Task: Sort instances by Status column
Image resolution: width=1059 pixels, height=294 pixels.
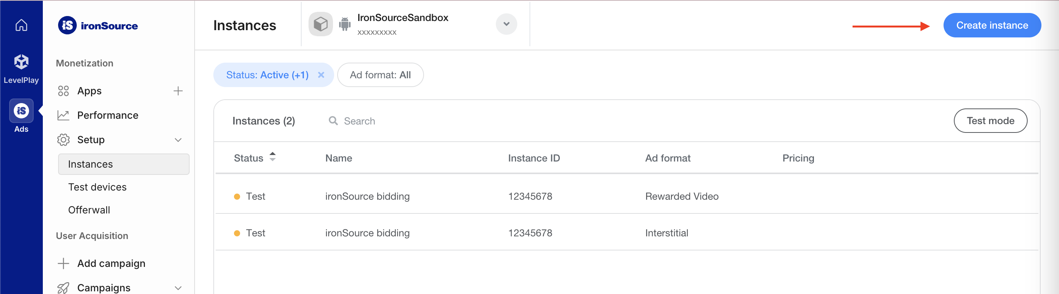Action: click(x=272, y=157)
